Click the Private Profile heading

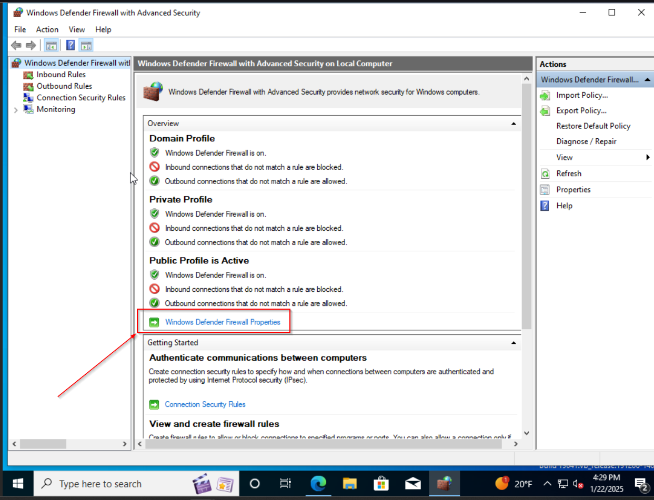point(181,199)
